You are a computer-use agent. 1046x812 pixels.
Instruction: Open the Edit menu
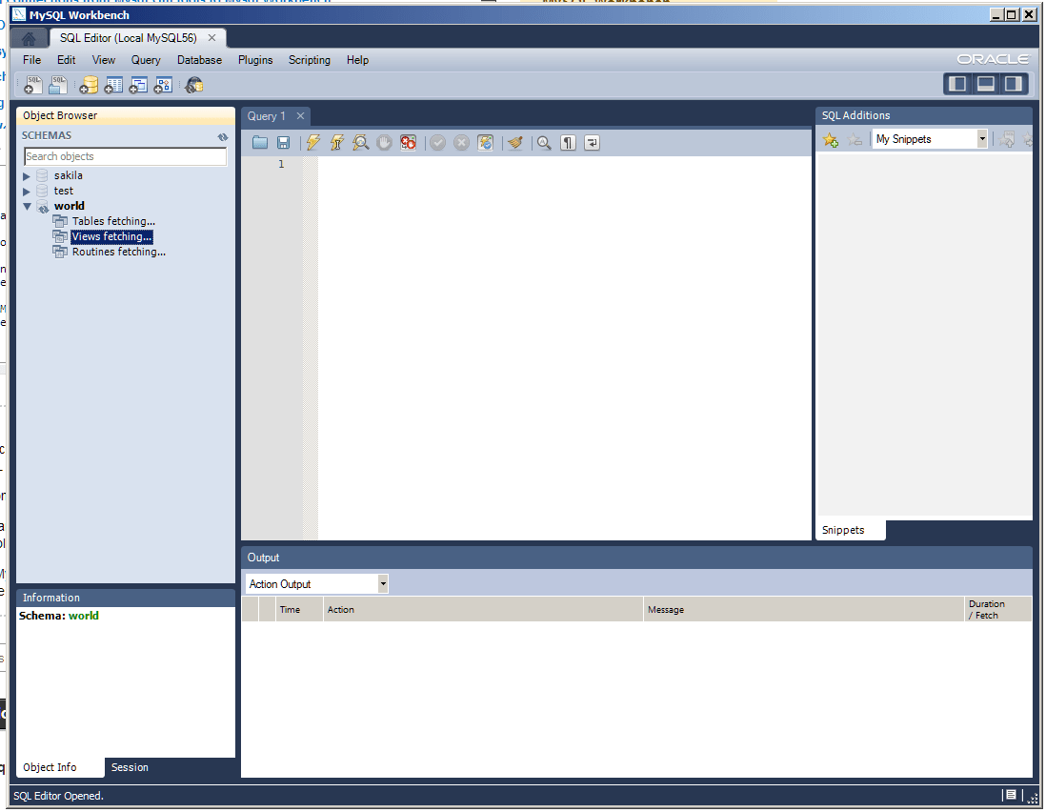tap(66, 60)
